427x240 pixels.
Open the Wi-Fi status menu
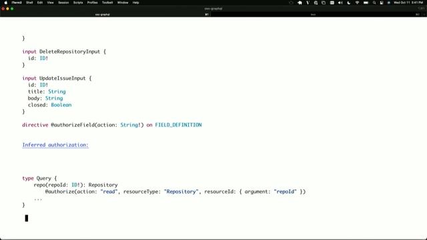(358, 3)
